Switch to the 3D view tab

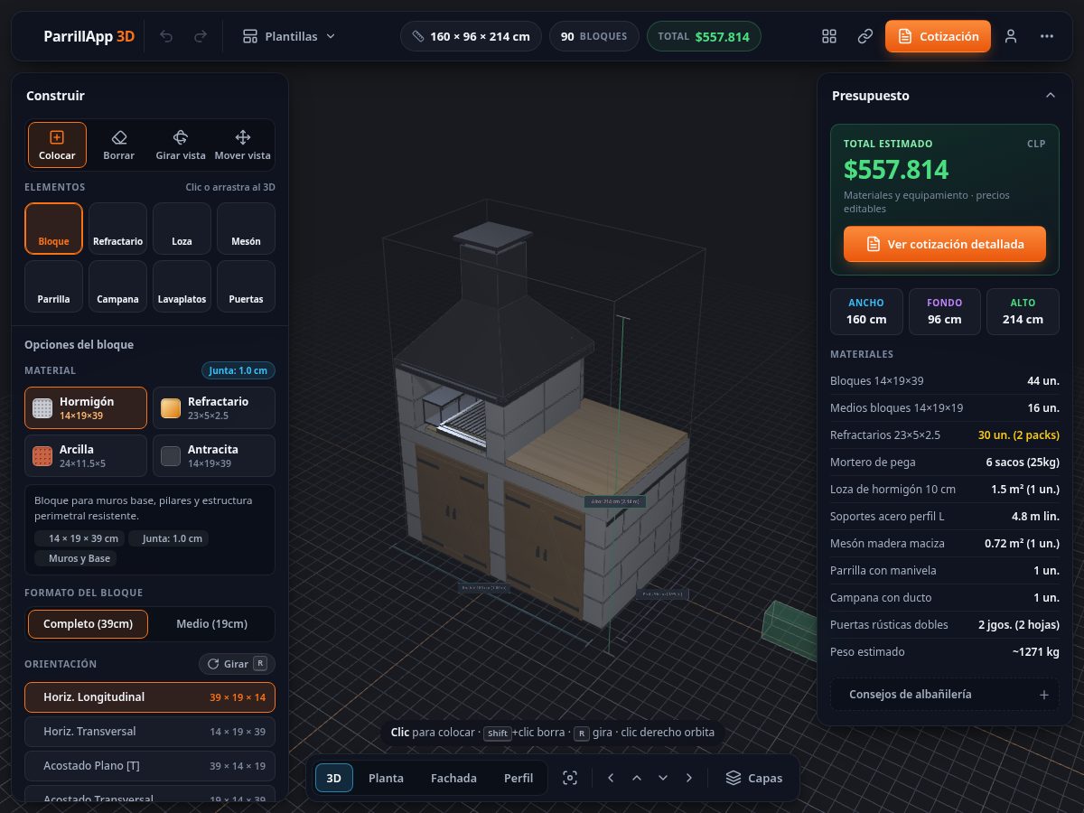pos(334,778)
